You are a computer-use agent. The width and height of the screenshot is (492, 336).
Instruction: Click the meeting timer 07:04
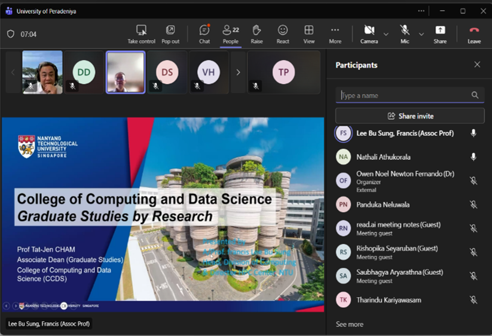click(29, 34)
